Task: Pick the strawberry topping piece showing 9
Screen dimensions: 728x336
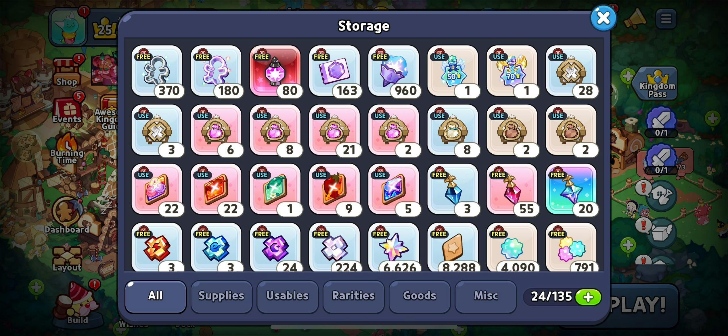Action: click(335, 189)
